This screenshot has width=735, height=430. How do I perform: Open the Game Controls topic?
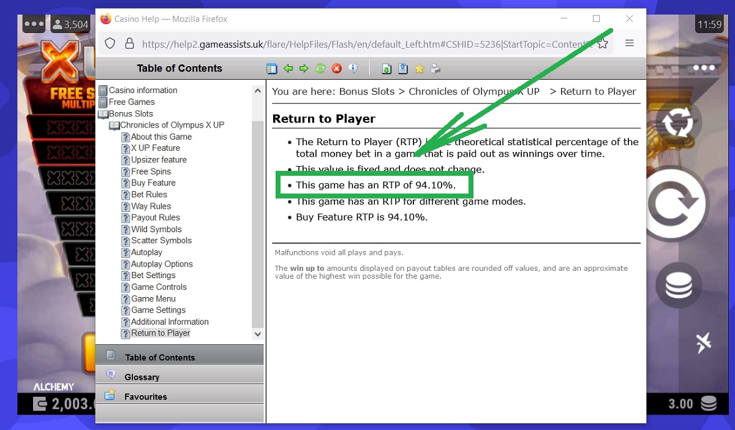[x=159, y=287]
